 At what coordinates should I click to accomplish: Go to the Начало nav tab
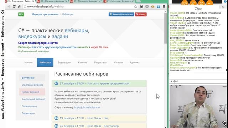point(28,63)
